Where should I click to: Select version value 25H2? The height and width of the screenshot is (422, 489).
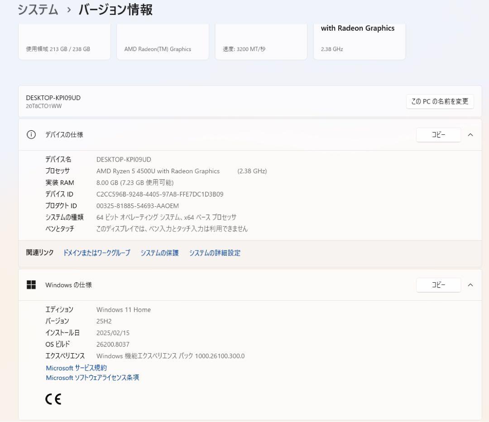(x=104, y=321)
